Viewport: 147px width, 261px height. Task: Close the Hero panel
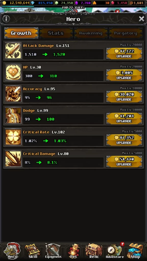141,19
